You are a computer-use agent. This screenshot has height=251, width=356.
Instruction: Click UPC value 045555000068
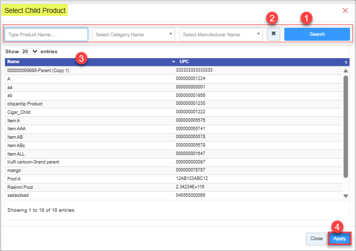pyautogui.click(x=191, y=195)
